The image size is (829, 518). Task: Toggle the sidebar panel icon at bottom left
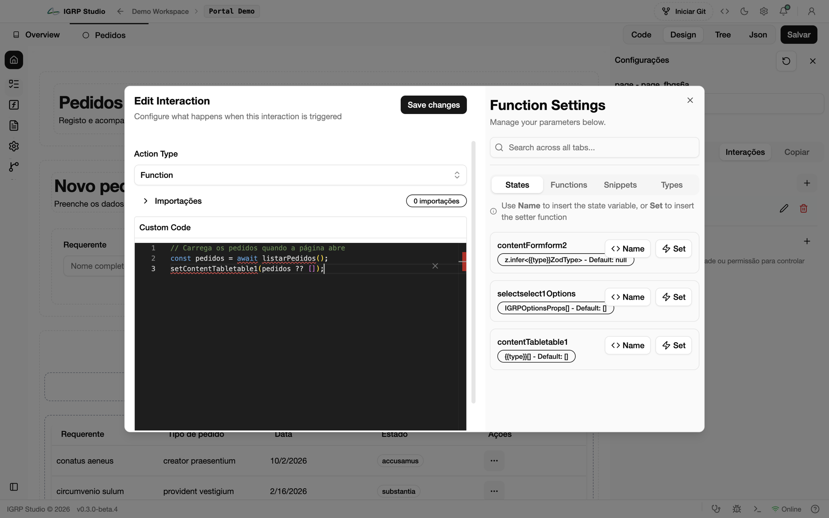14,487
